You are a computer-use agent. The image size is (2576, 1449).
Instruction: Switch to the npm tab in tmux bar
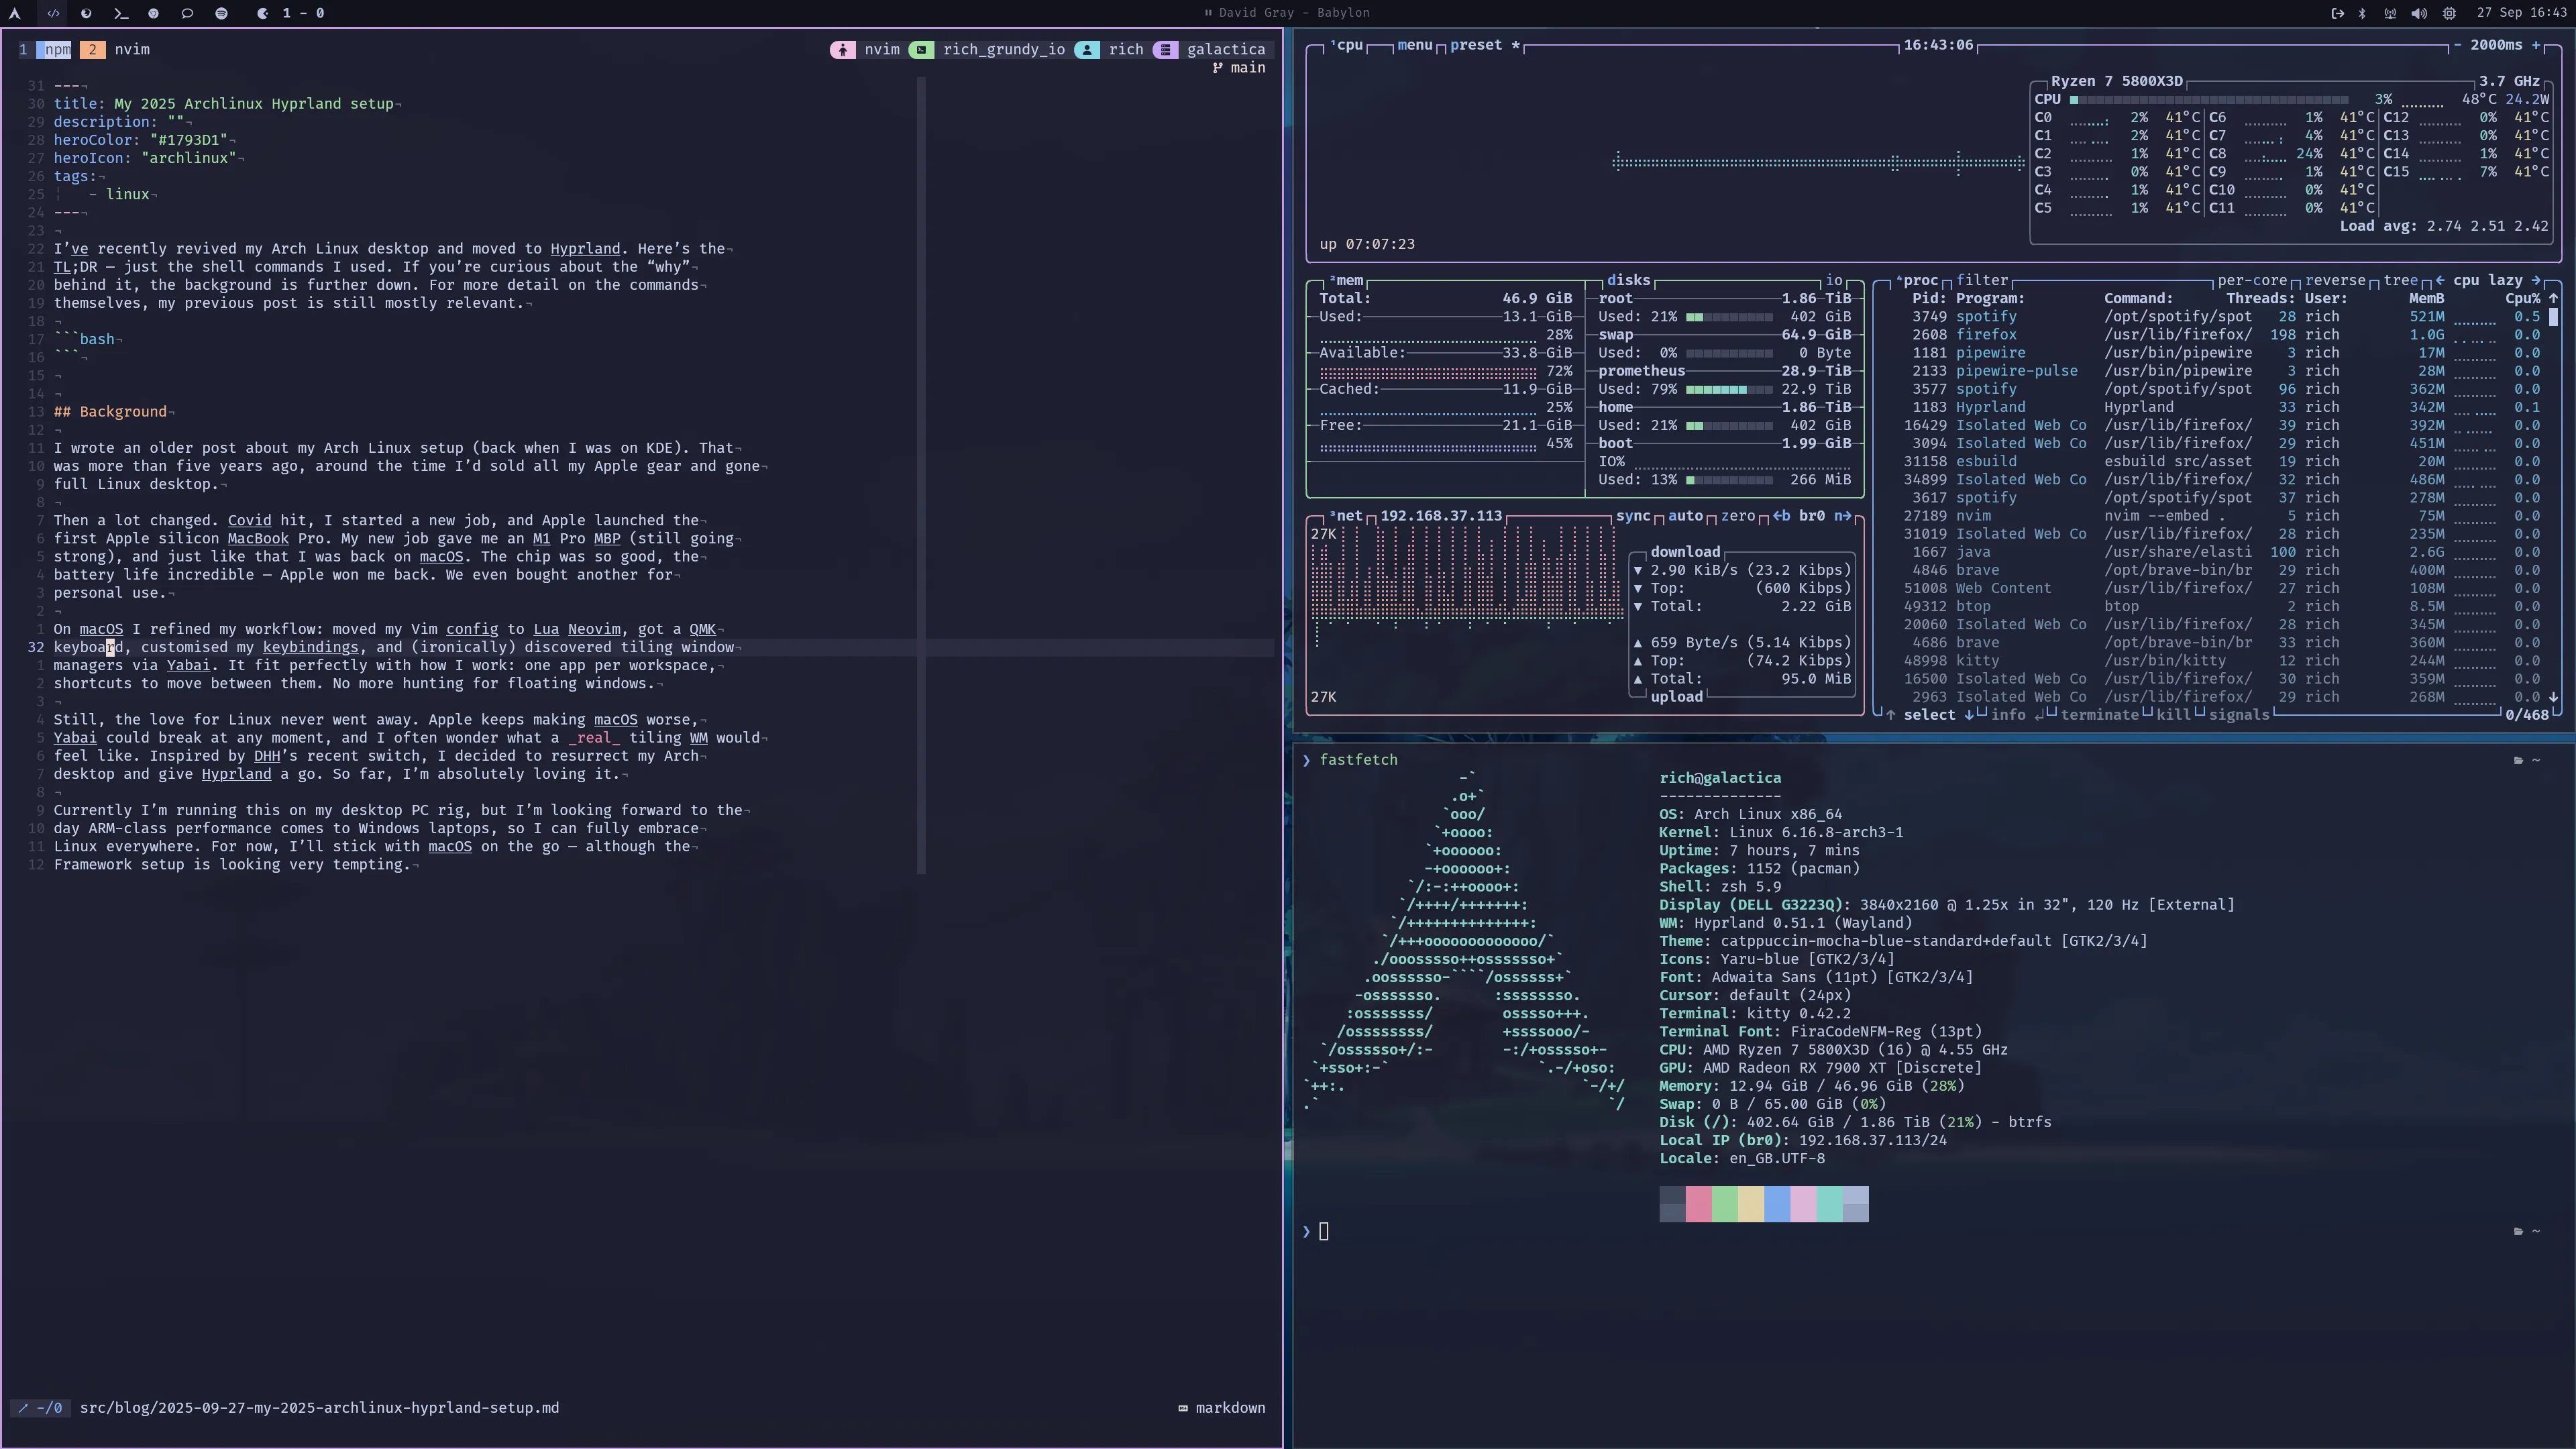pos(57,49)
